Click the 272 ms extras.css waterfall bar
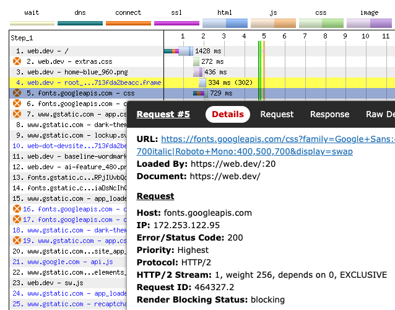The width and height of the screenshot is (395, 310). (196, 61)
